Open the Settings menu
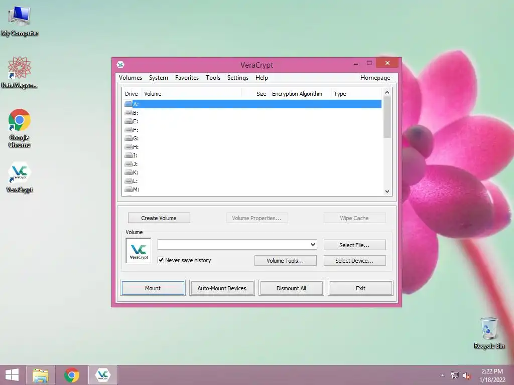The image size is (514, 385). [x=237, y=78]
